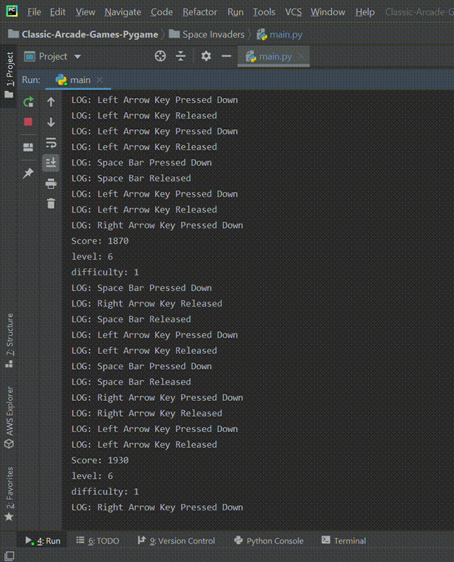This screenshot has width=454, height=562.
Task: Open the Terminal tool window
Action: point(343,541)
